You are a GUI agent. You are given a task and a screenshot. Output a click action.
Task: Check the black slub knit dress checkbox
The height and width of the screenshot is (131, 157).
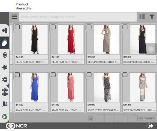click(x=17, y=27)
